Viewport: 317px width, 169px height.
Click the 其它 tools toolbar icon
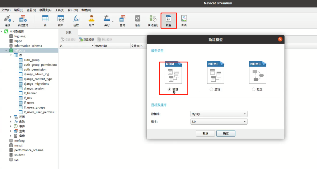[x=107, y=21]
